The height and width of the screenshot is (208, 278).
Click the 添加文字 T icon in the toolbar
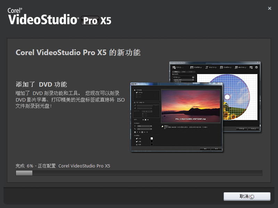[207, 67]
